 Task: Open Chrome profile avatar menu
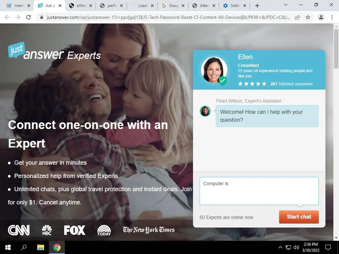click(x=321, y=17)
